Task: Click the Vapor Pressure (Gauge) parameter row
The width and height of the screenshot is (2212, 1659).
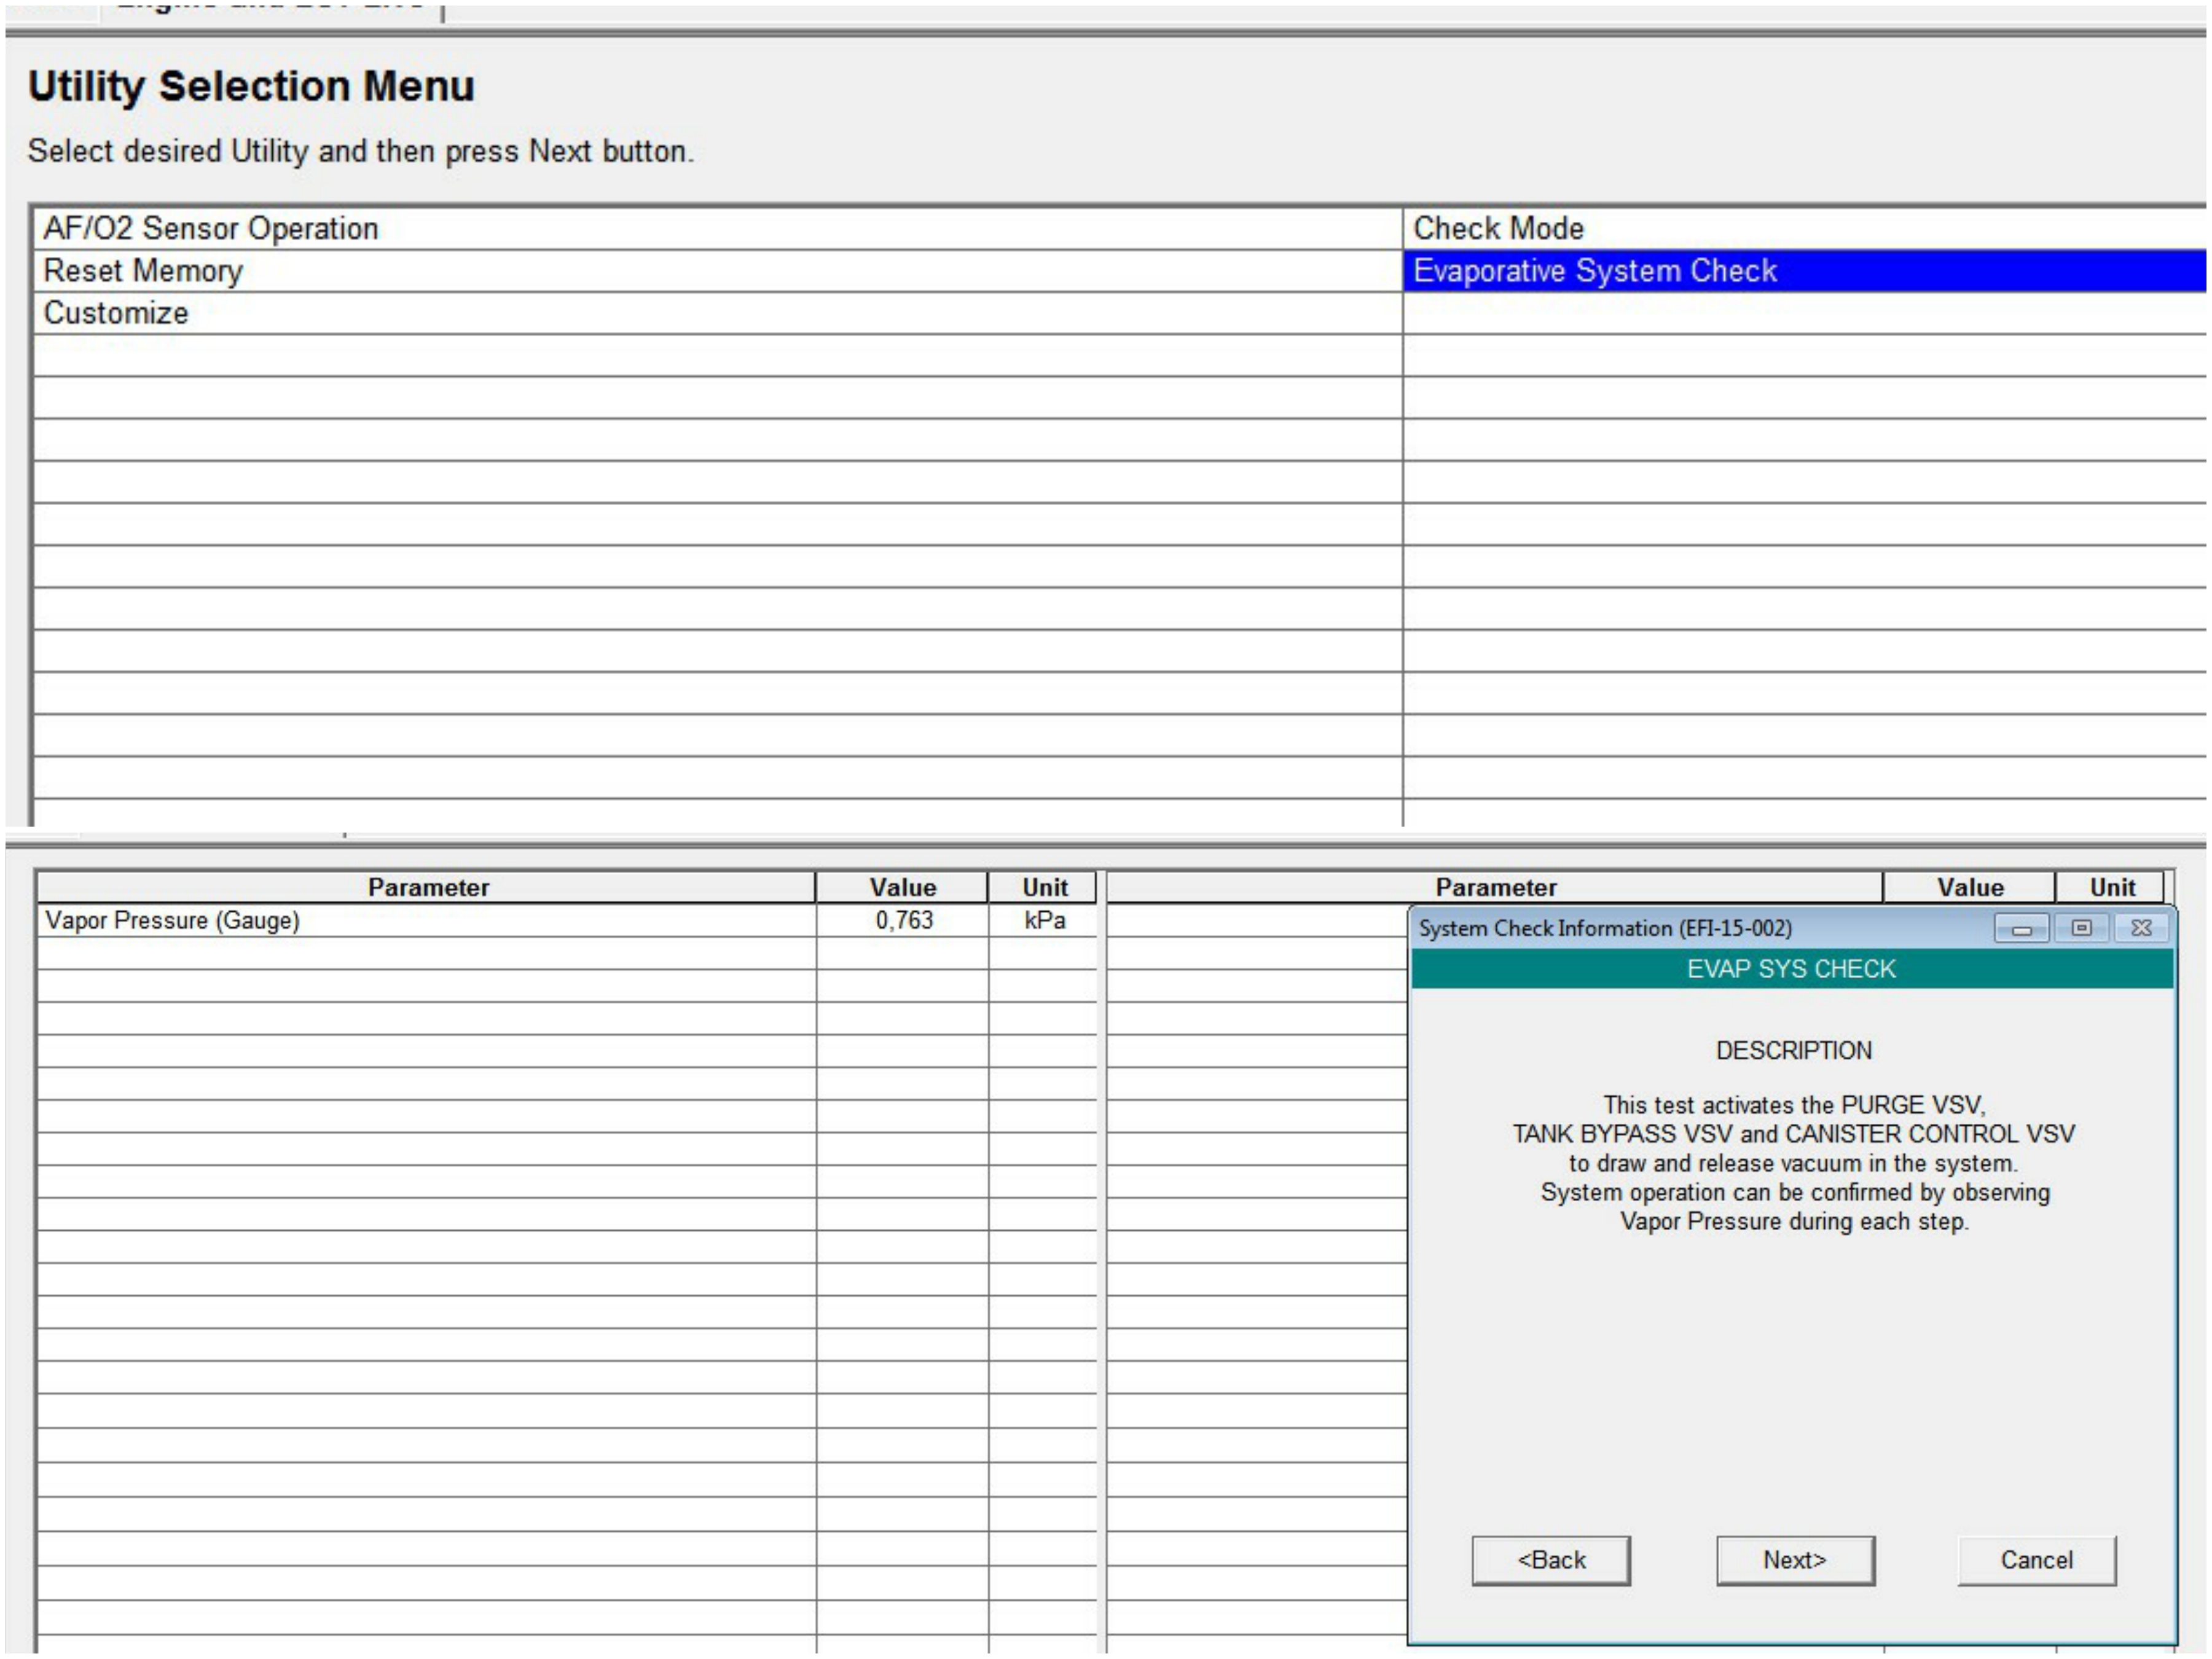Action: click(x=172, y=921)
